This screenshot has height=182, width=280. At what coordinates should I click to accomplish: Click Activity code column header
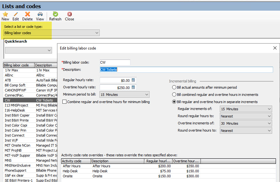point(76,161)
